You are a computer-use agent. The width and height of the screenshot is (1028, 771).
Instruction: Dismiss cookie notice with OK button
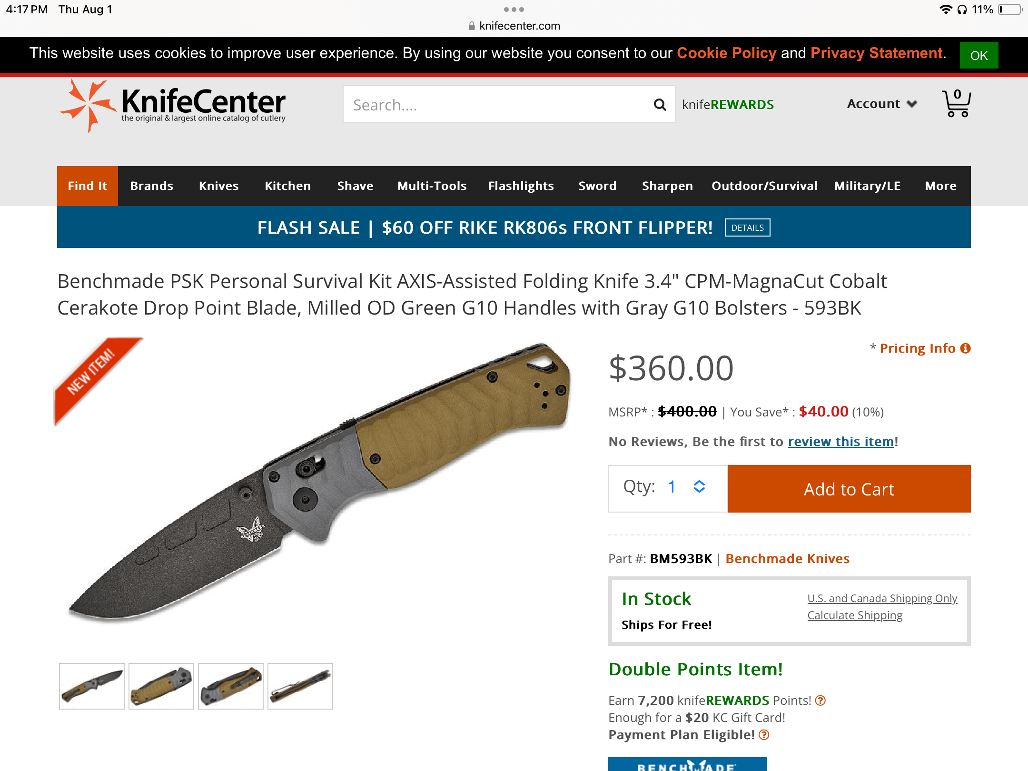pyautogui.click(x=979, y=55)
